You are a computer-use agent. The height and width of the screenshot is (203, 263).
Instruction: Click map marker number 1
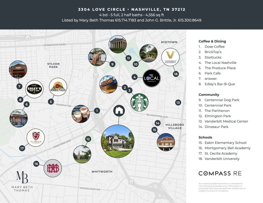[97, 111]
